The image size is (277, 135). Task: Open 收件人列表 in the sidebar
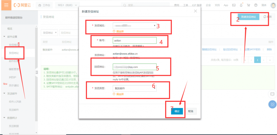[x=15, y=102]
